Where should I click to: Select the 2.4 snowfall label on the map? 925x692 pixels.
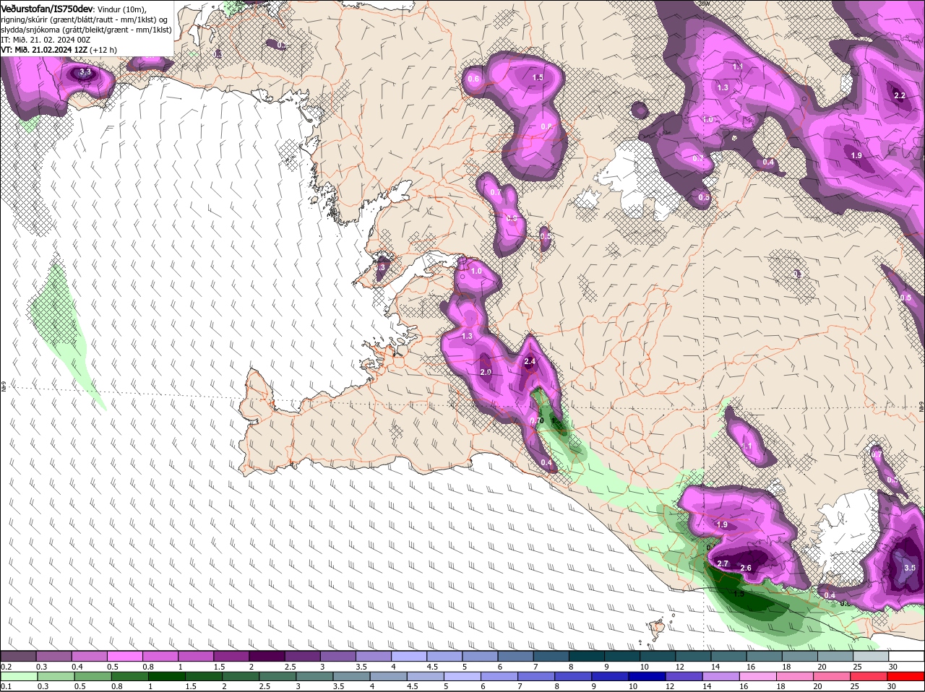pyautogui.click(x=530, y=361)
